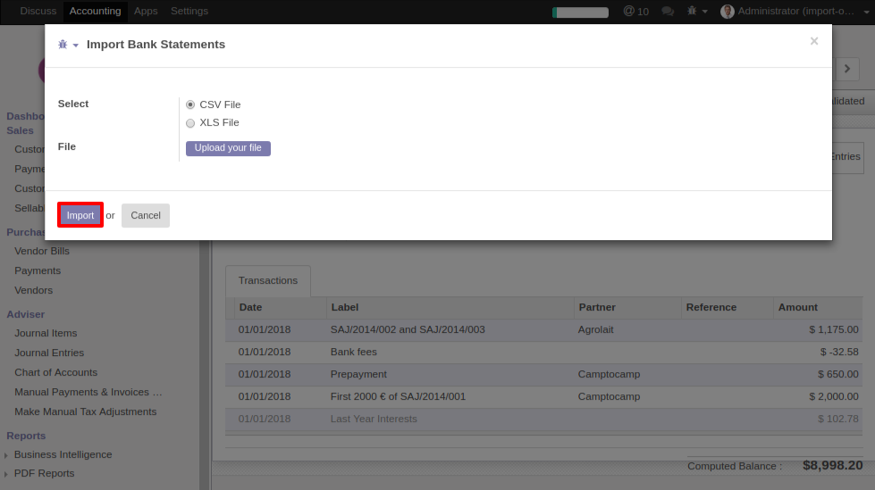This screenshot has width=875, height=490.
Task: Open dropdown caret beside navbar bug icon
Action: tap(705, 12)
